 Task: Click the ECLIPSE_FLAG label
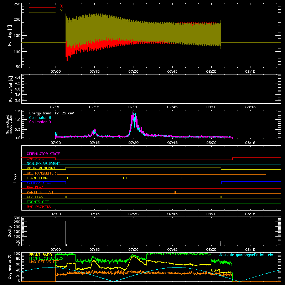pyautogui.click(x=39, y=183)
